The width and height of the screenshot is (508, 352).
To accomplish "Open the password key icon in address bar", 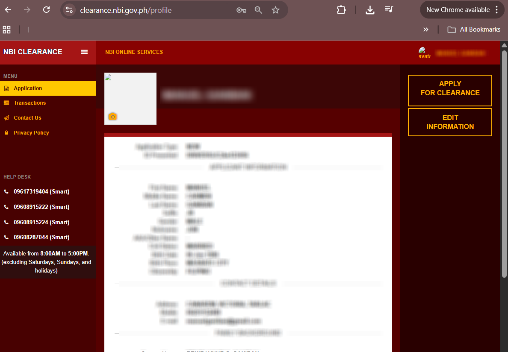I will click(241, 10).
